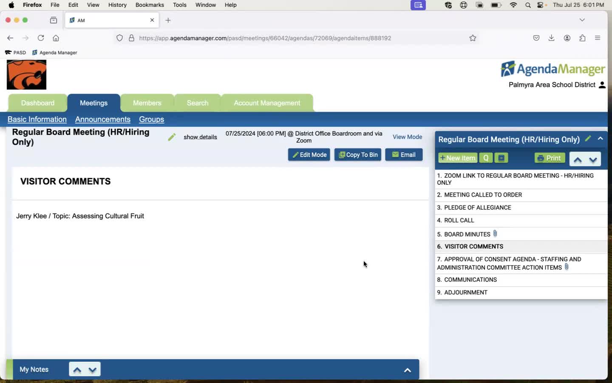Click the tracking protection shield icon
612x383 pixels.
119,38
